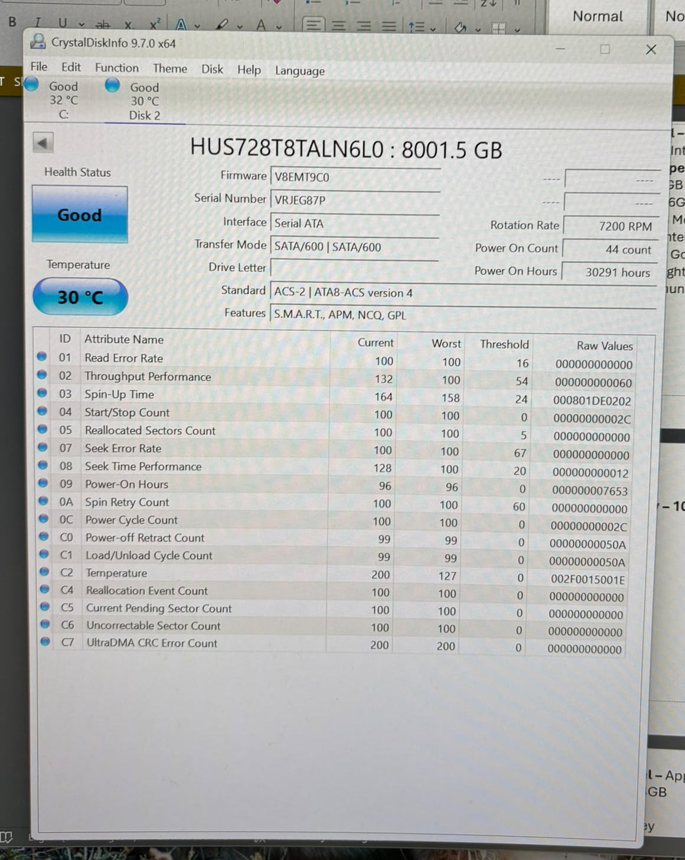The height and width of the screenshot is (860, 685).
Task: Click the Power On Count value 44 count
Action: point(611,249)
